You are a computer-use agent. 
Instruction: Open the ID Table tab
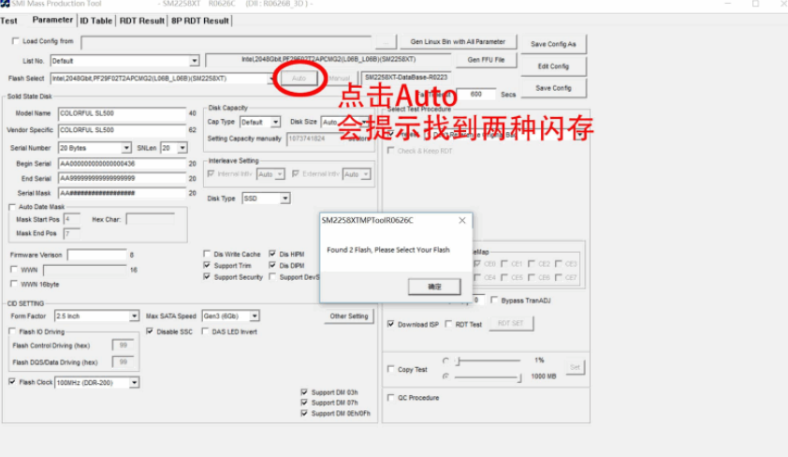point(95,21)
